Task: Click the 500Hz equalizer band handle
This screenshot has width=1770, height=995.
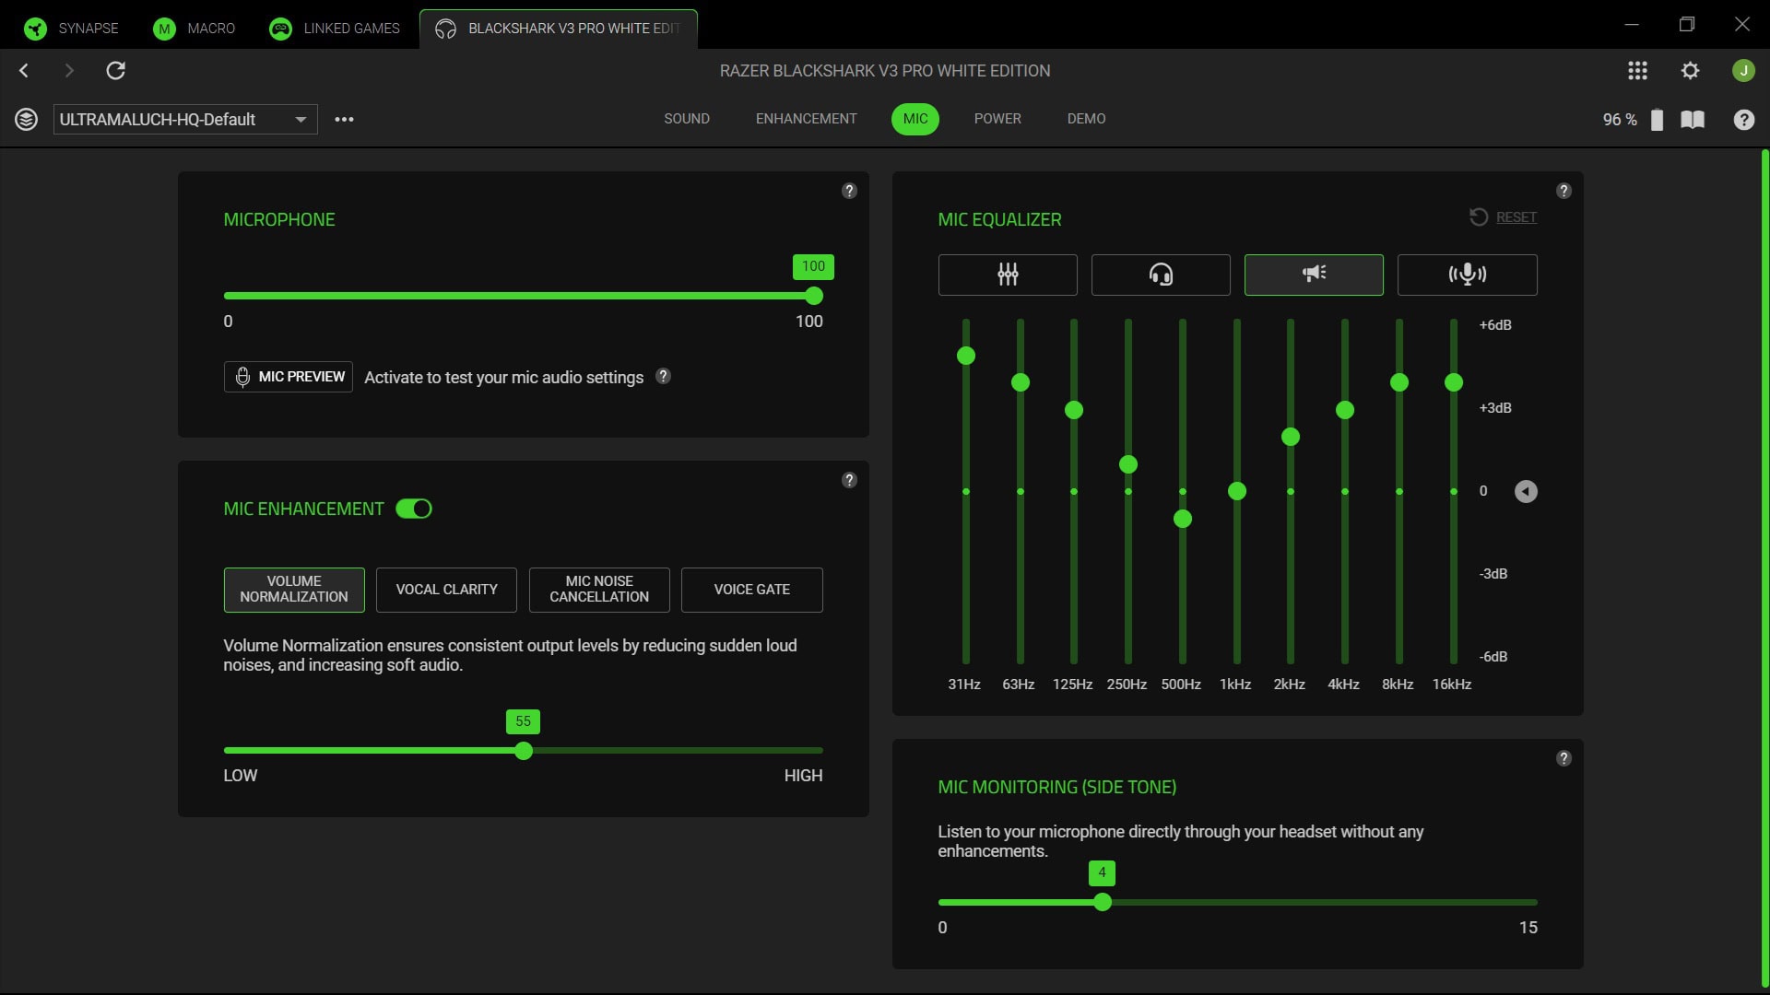Action: (1183, 519)
